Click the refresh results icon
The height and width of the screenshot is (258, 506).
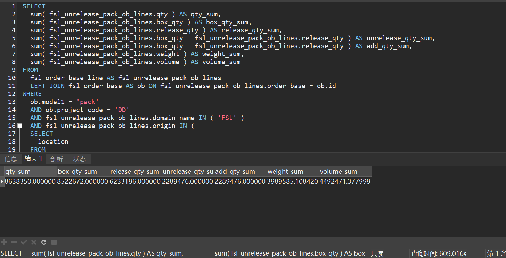coord(44,242)
